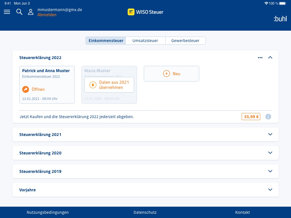Click Daten aus 2021 übernehmen button

109,85
